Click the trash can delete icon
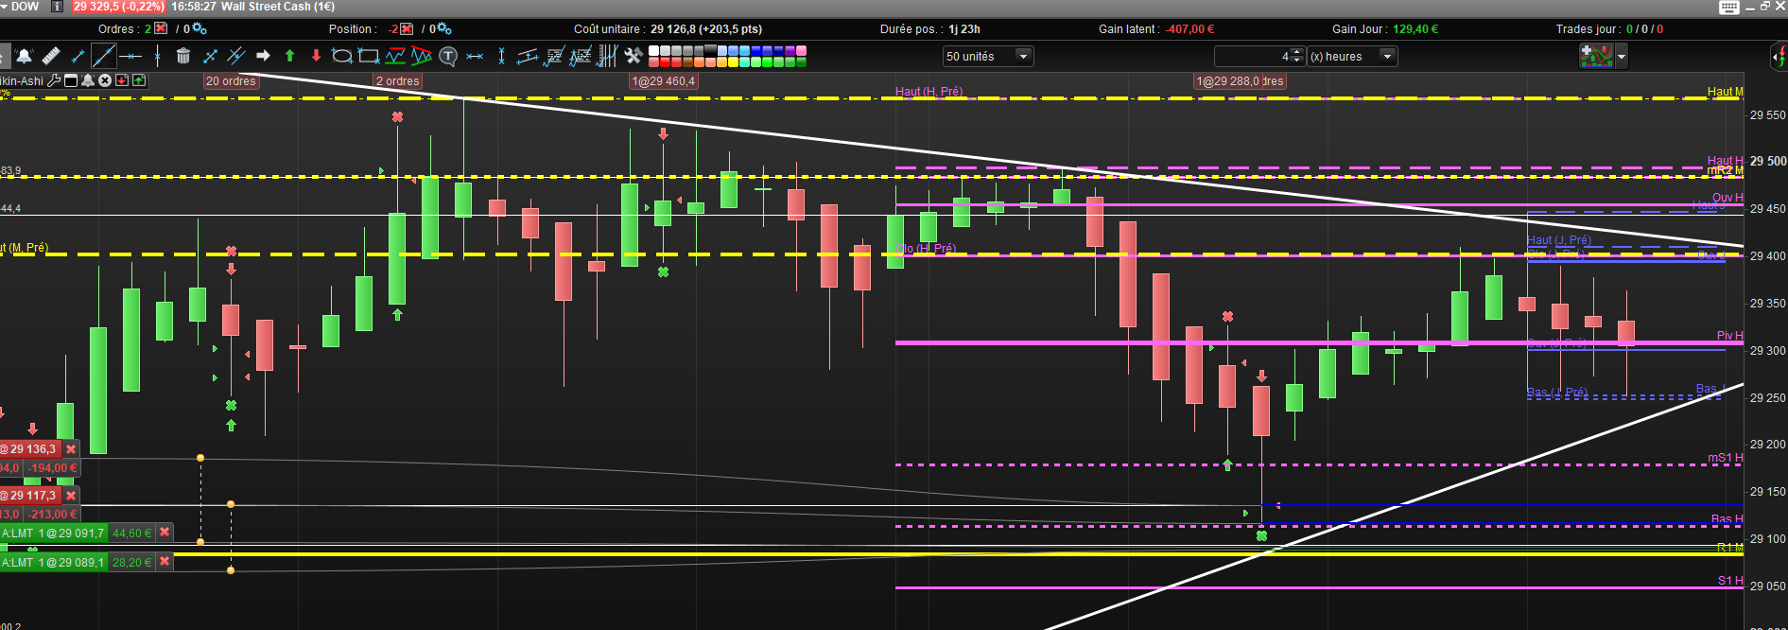This screenshot has width=1788, height=630. (183, 57)
